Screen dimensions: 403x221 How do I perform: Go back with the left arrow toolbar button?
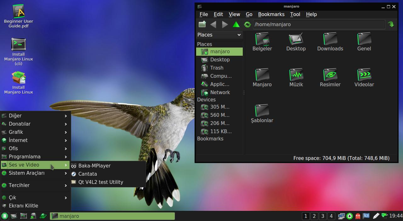(x=213, y=24)
